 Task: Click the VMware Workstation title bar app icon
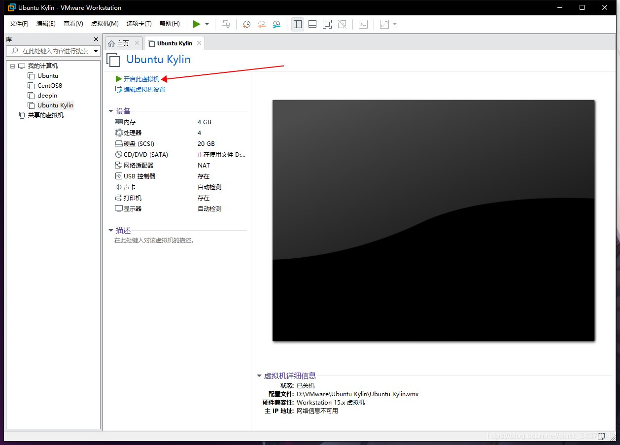(12, 7)
